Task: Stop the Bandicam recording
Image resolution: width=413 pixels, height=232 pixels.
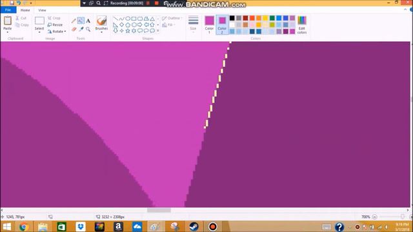Action: 156,3
